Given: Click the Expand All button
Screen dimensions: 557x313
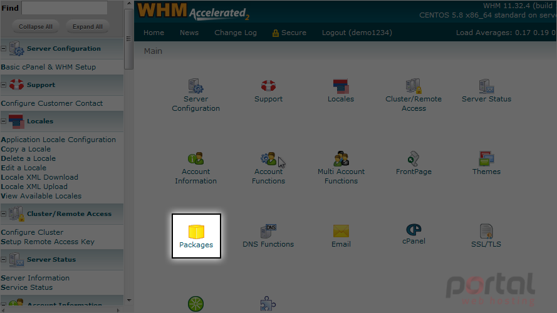Looking at the screenshot, I should [87, 27].
